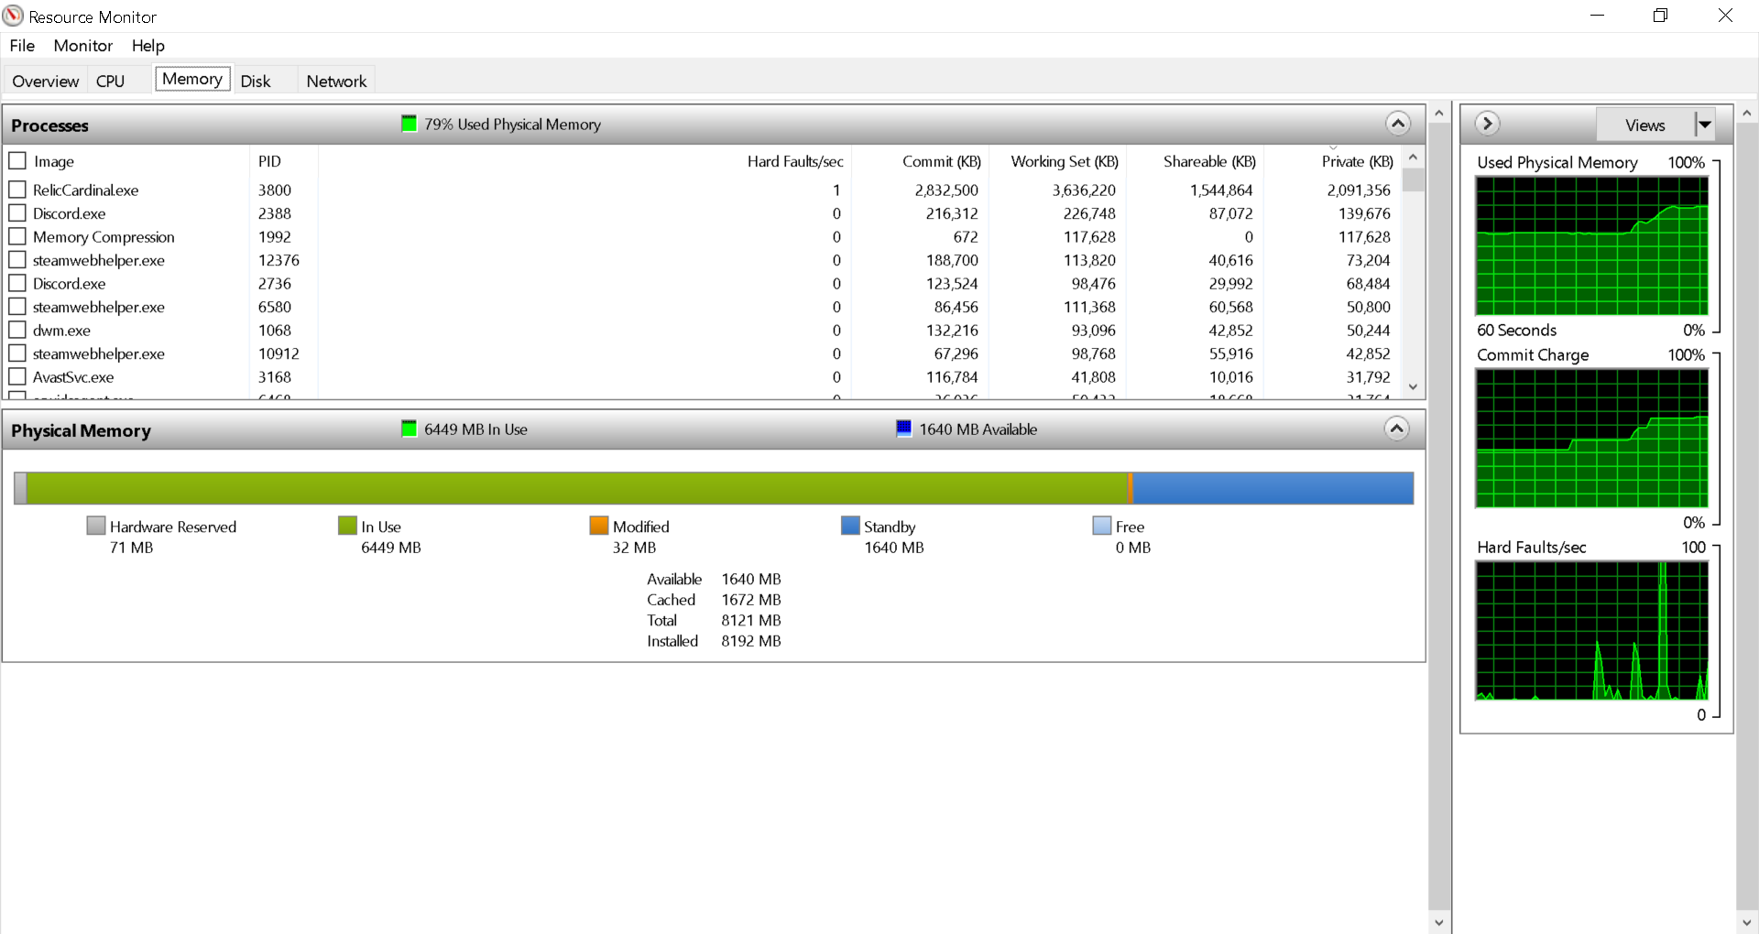Click the orange Modified legend swatch
Image resolution: width=1759 pixels, height=934 pixels.
[x=599, y=526]
